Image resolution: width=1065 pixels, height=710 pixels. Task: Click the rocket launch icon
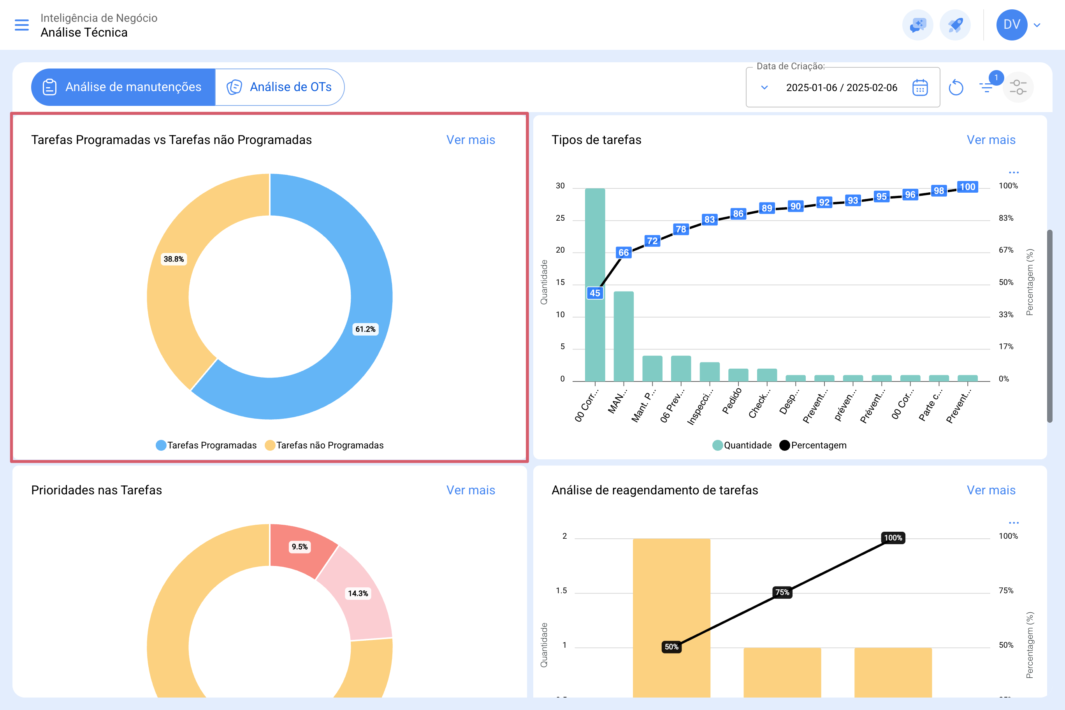(955, 25)
